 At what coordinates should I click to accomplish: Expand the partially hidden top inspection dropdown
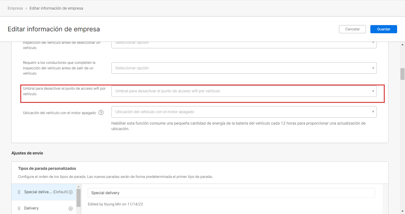point(244,44)
